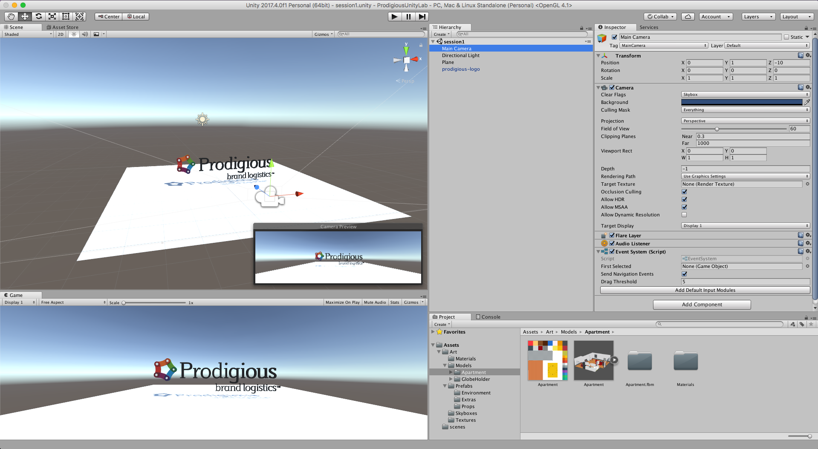Open Flare Layer settings gear
Viewport: 818px width, 449px height.
[x=808, y=235]
